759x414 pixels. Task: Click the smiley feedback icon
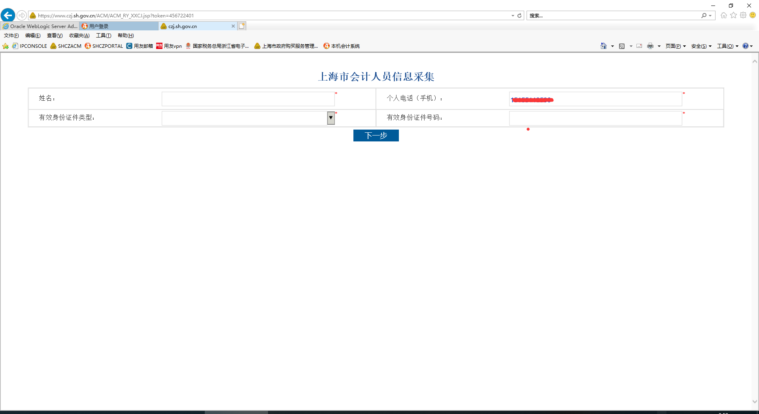tap(753, 15)
